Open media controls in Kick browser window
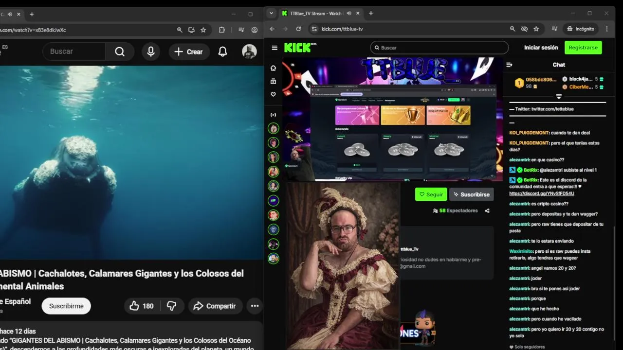Screen dimensions: 623x350 tap(554, 29)
